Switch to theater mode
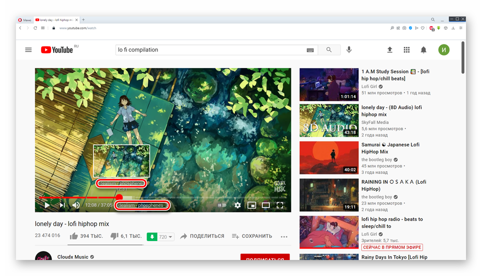This screenshot has height=276, width=482. [x=265, y=205]
